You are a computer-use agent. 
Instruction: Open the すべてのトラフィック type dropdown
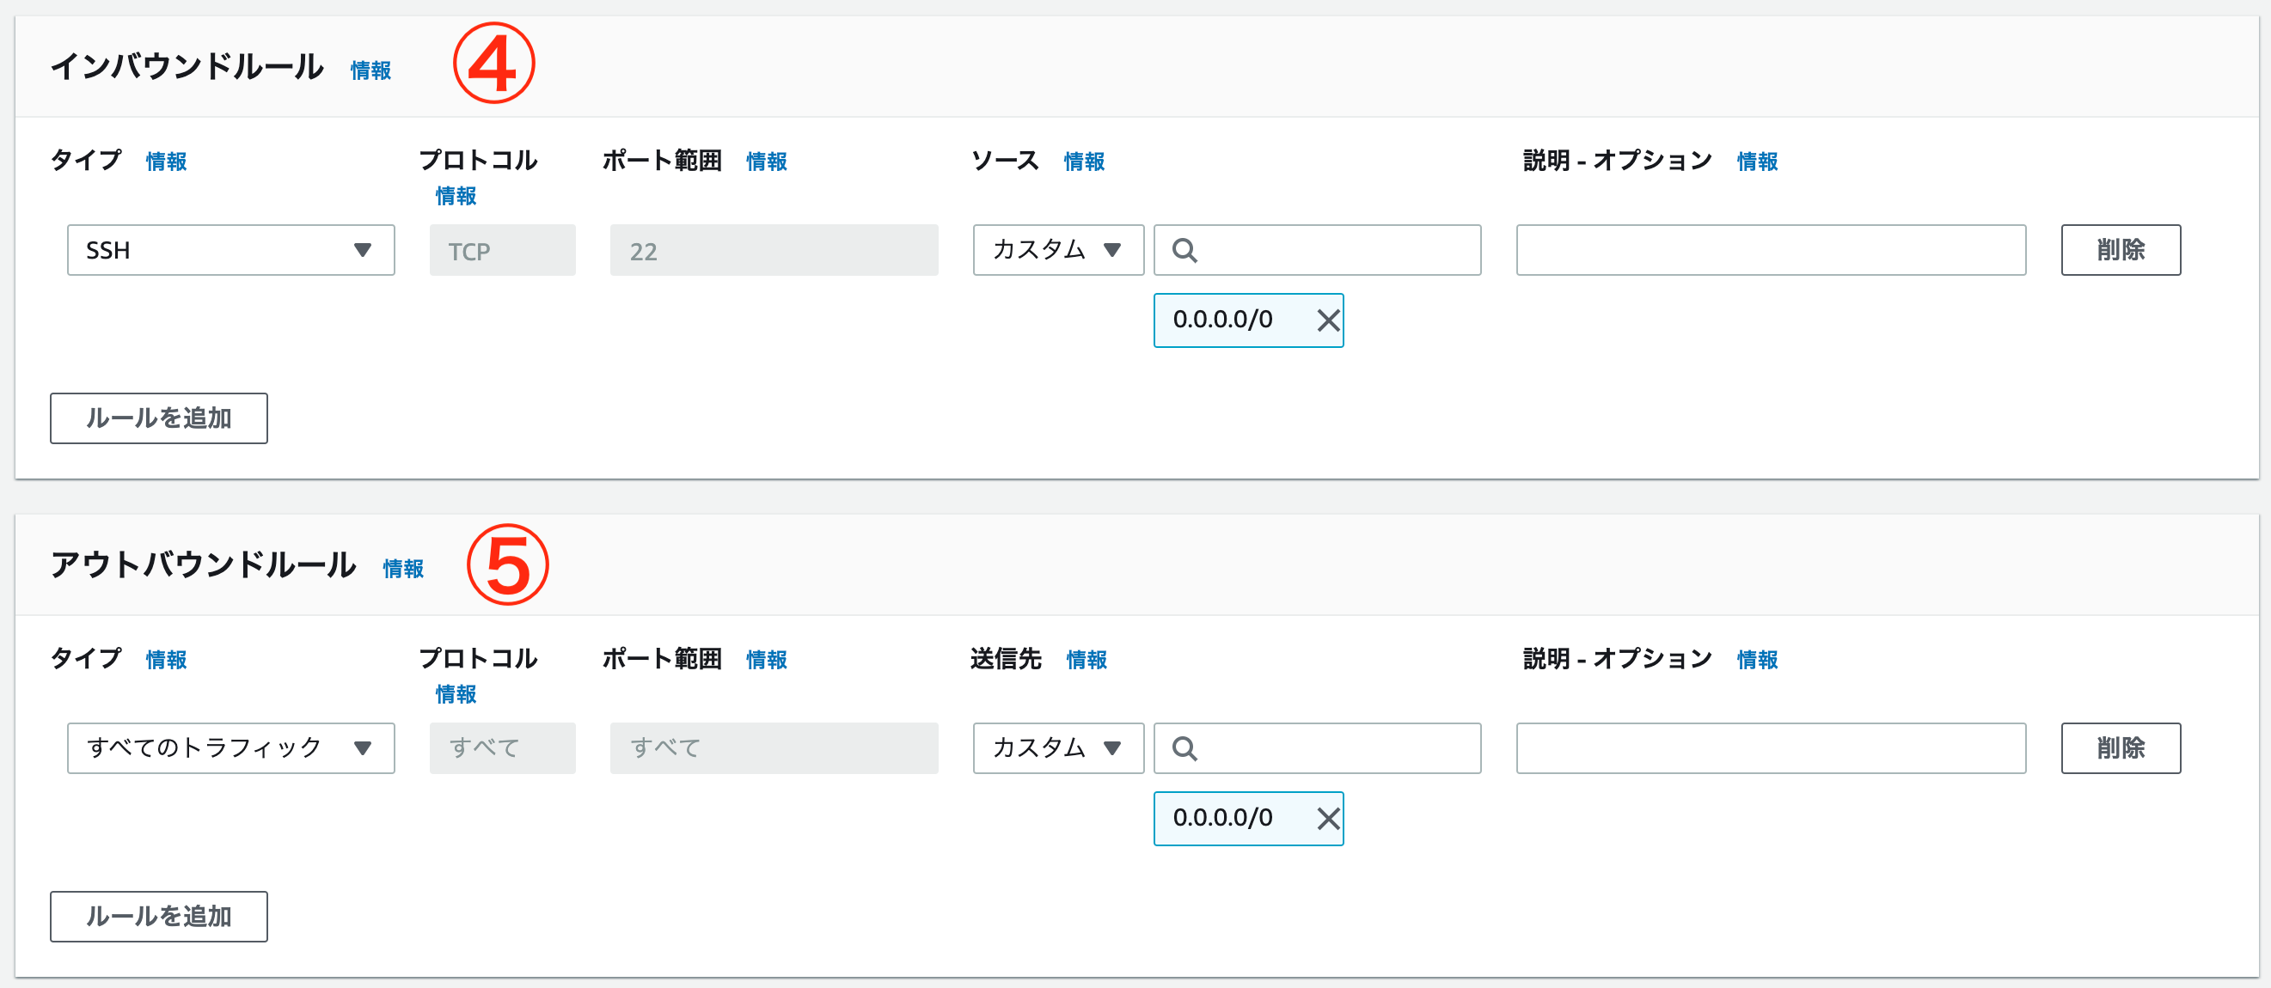(231, 748)
